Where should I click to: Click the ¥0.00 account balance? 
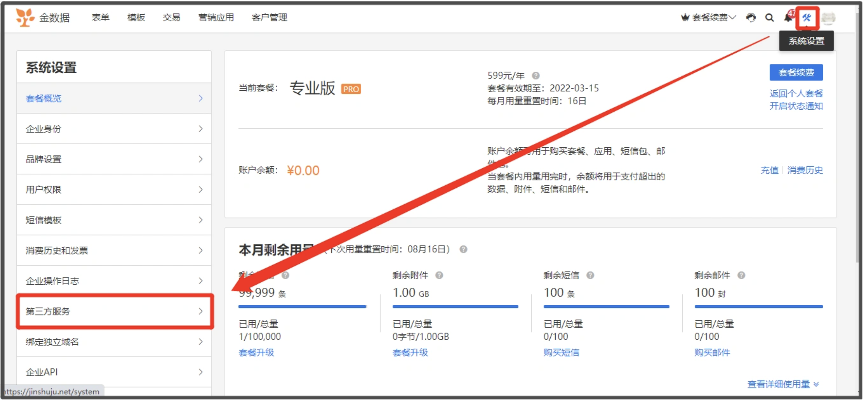click(x=303, y=171)
